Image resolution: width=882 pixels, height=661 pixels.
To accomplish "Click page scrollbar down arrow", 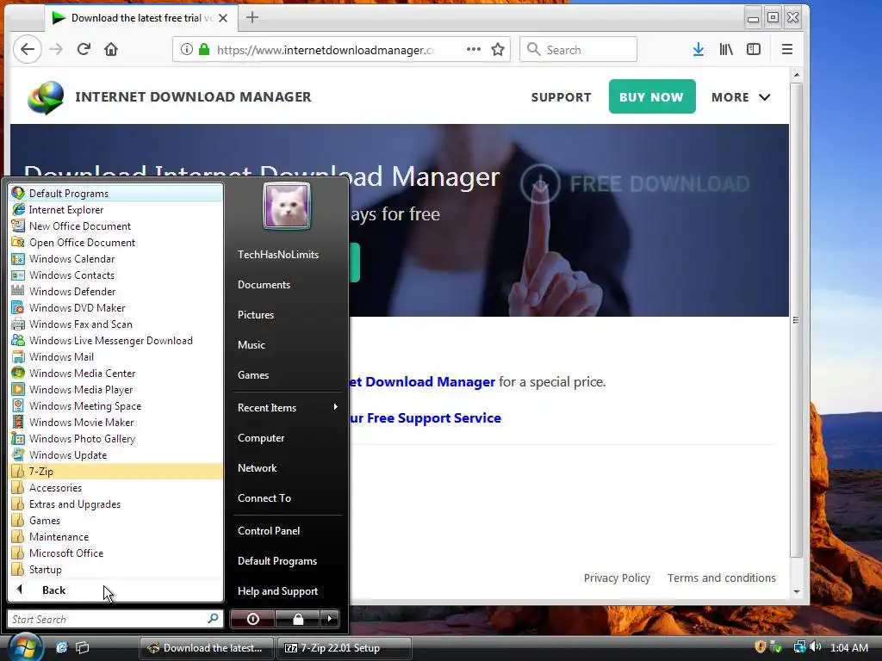I will pyautogui.click(x=797, y=591).
